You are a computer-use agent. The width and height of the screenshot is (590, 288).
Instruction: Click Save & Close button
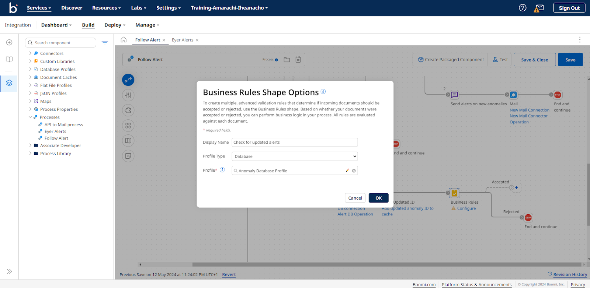[535, 60]
